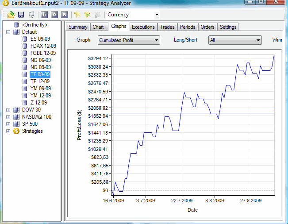Switch to the Summary tab
Image resolution: width=288 pixels, height=224 pixels.
tap(78, 27)
